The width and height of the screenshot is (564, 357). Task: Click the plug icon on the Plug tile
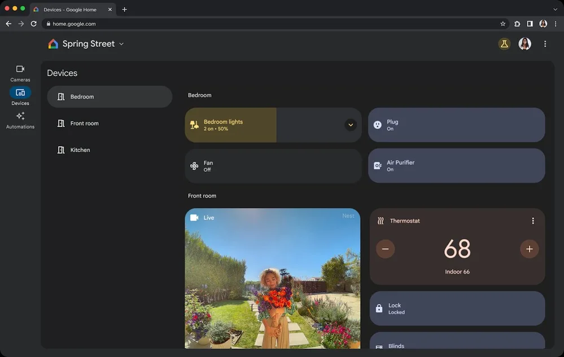pyautogui.click(x=378, y=125)
